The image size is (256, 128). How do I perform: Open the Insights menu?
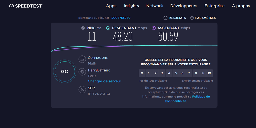tap(131, 6)
